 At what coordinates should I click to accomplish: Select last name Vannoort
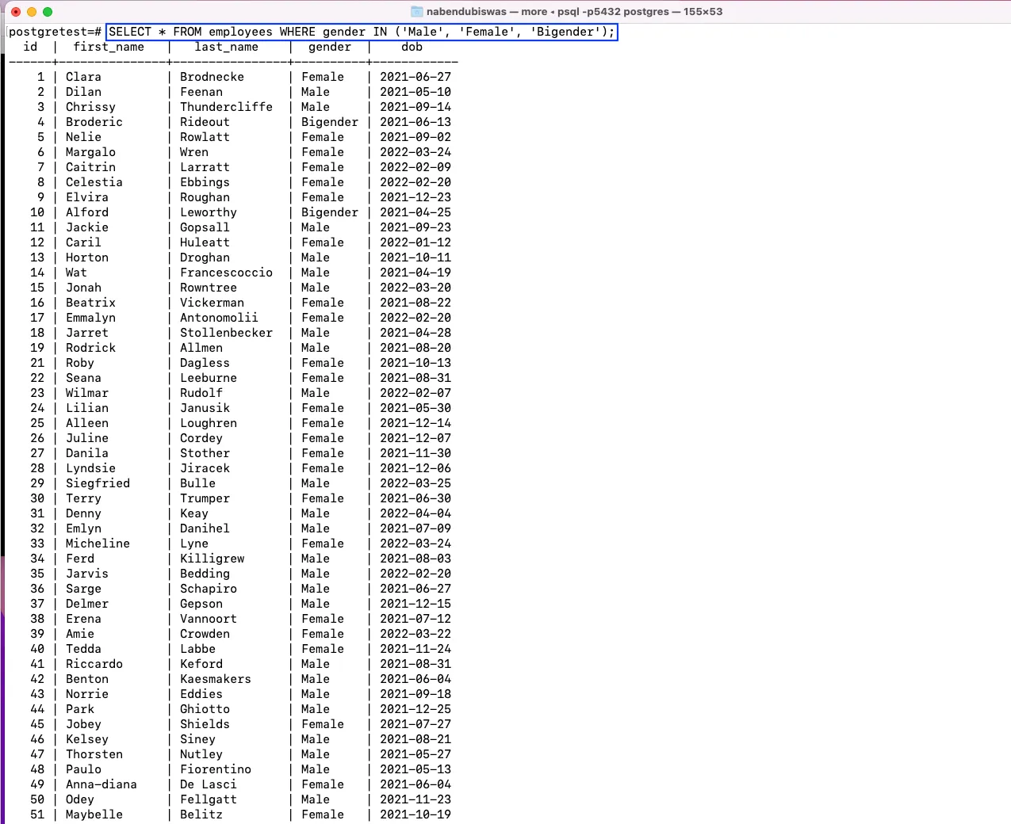pos(209,619)
